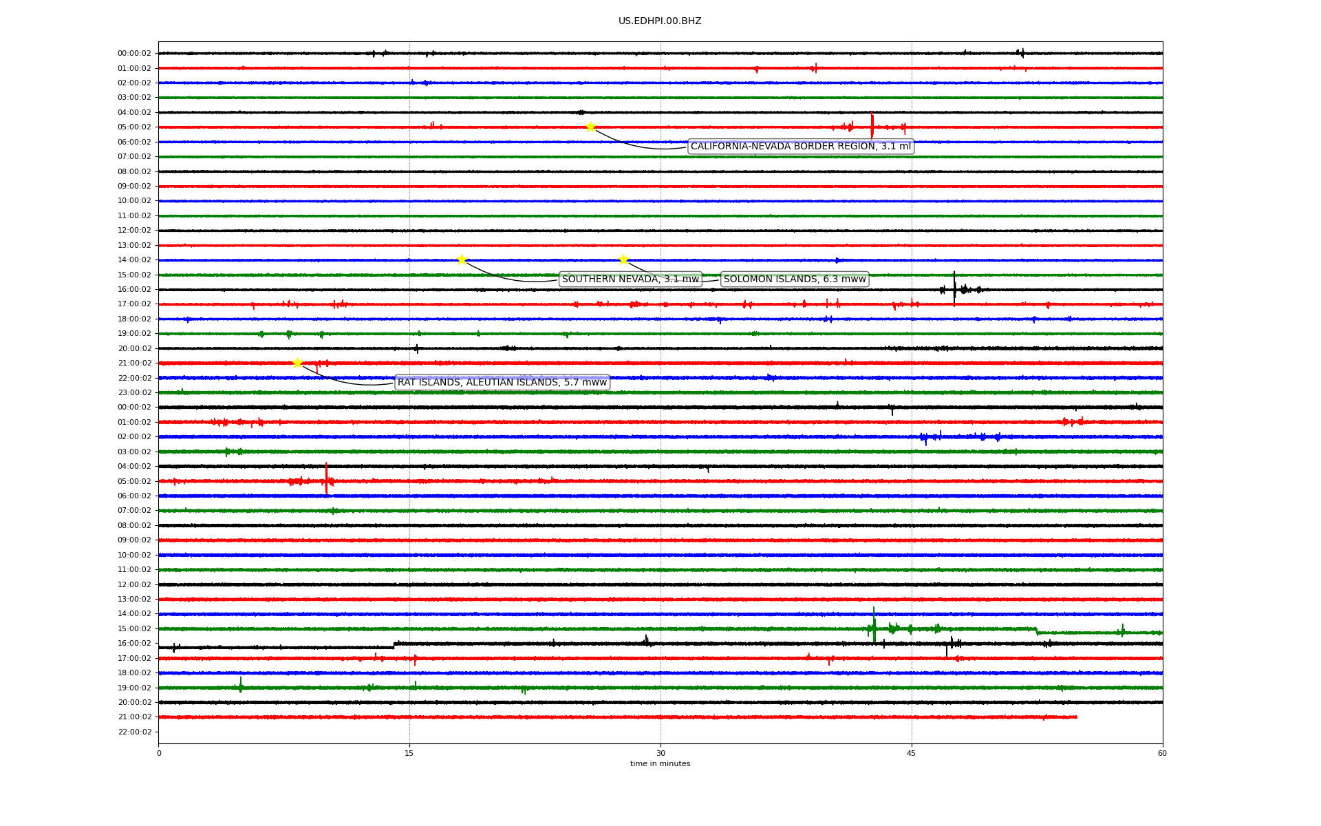Screen dimensions: 1321x826
Task: Click the 60 tick on the x-axis
Action: 1162,754
